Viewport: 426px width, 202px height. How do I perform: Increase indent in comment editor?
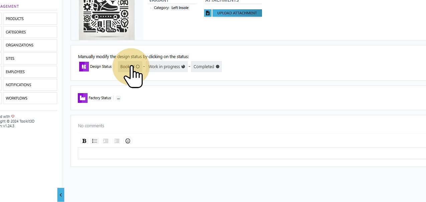(106, 141)
